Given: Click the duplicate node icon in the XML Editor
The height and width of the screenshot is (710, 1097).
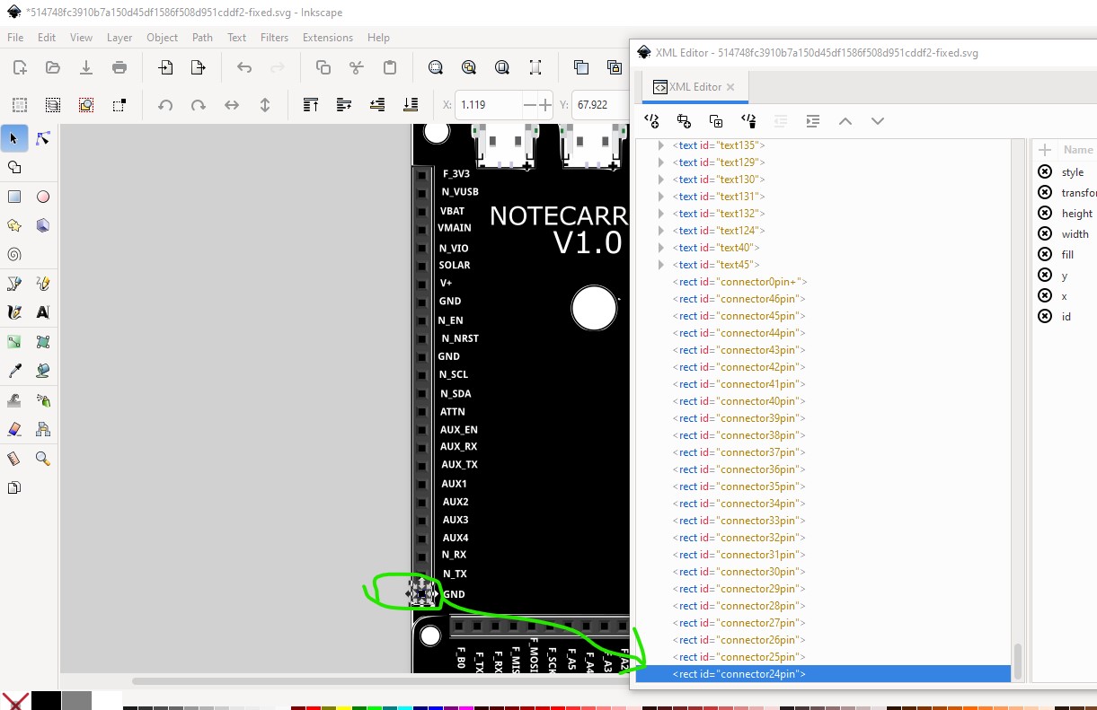Looking at the screenshot, I should click(x=716, y=121).
